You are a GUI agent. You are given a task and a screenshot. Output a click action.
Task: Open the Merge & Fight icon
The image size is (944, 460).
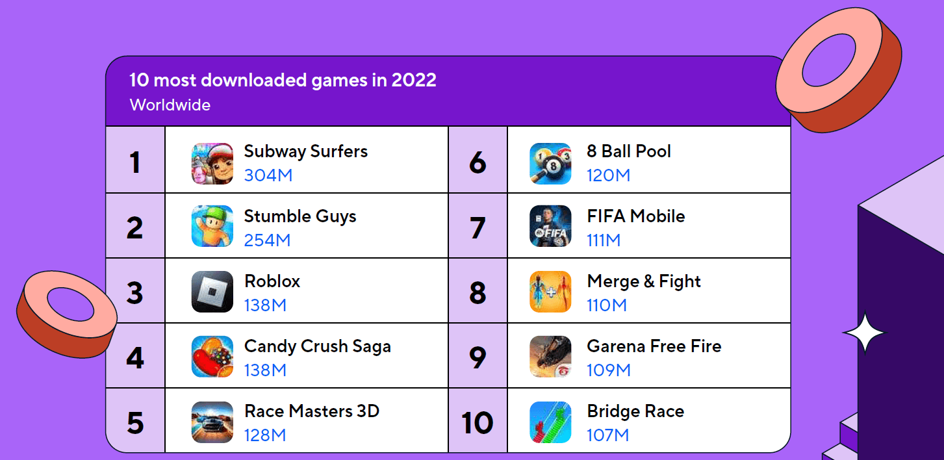550,292
